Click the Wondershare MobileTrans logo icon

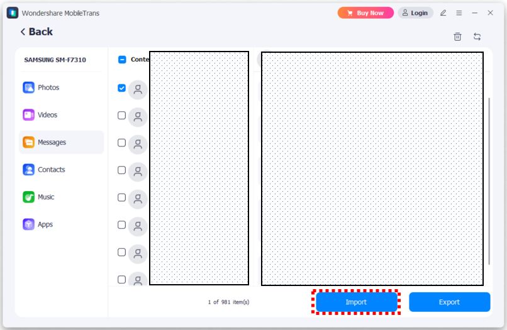click(13, 13)
